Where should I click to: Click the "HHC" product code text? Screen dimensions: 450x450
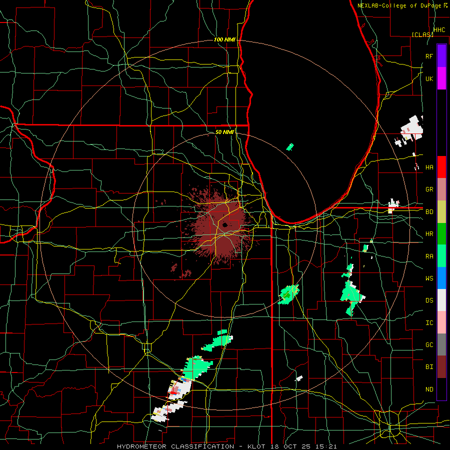pyautogui.click(x=439, y=30)
